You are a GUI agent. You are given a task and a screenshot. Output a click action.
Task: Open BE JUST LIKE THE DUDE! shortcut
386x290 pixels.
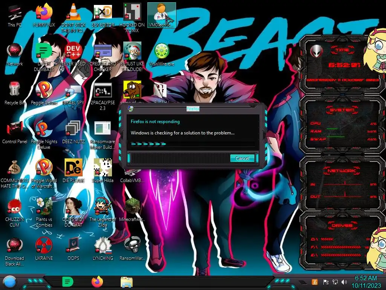[x=132, y=57]
